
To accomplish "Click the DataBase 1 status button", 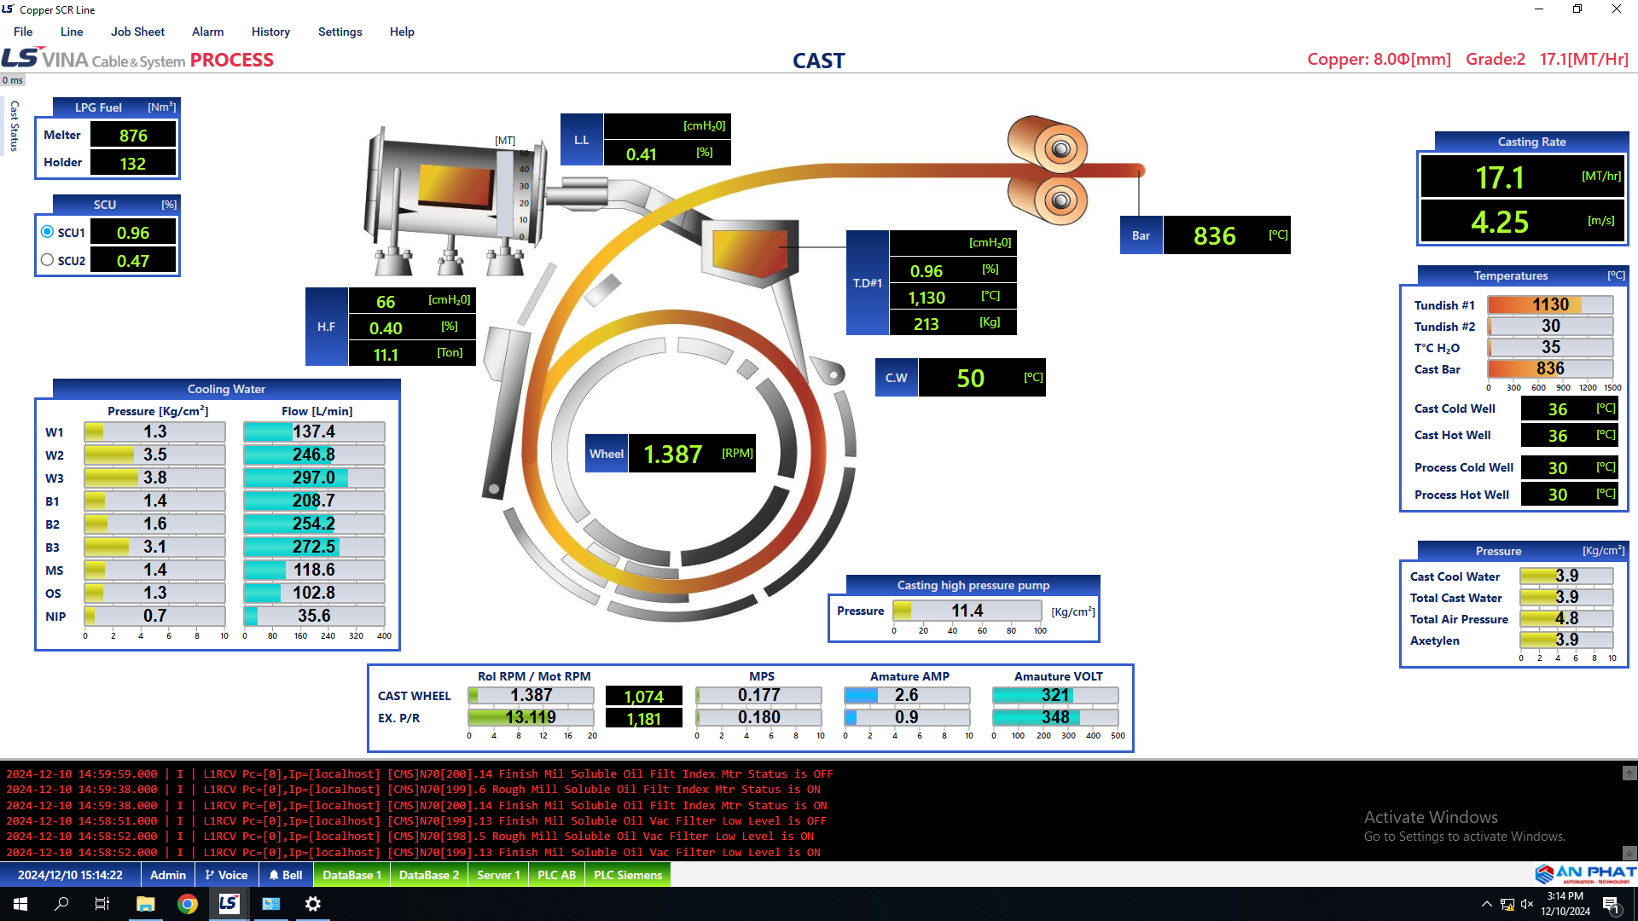I will (351, 875).
